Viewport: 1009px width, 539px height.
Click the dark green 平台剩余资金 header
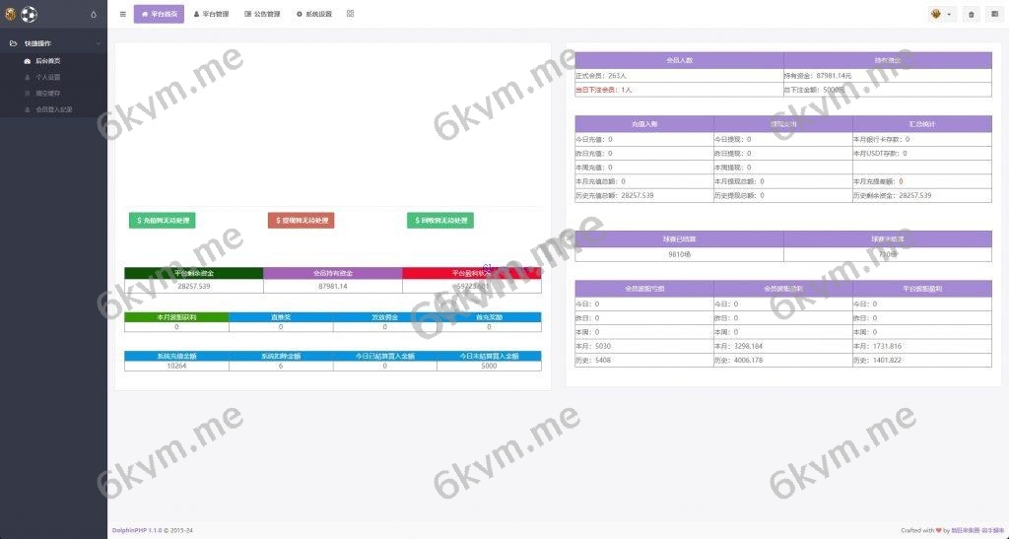pos(194,273)
